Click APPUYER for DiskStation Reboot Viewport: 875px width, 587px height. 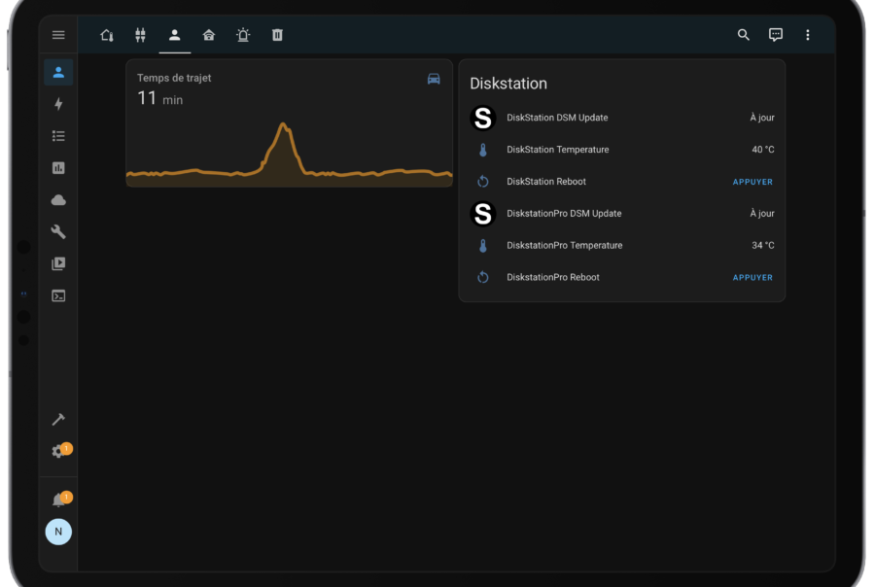click(752, 182)
